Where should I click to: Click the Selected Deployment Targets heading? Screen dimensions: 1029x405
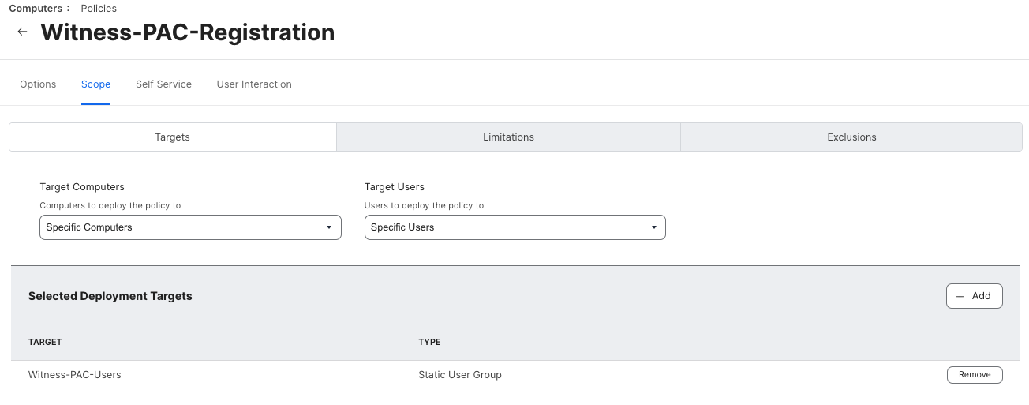(x=110, y=296)
